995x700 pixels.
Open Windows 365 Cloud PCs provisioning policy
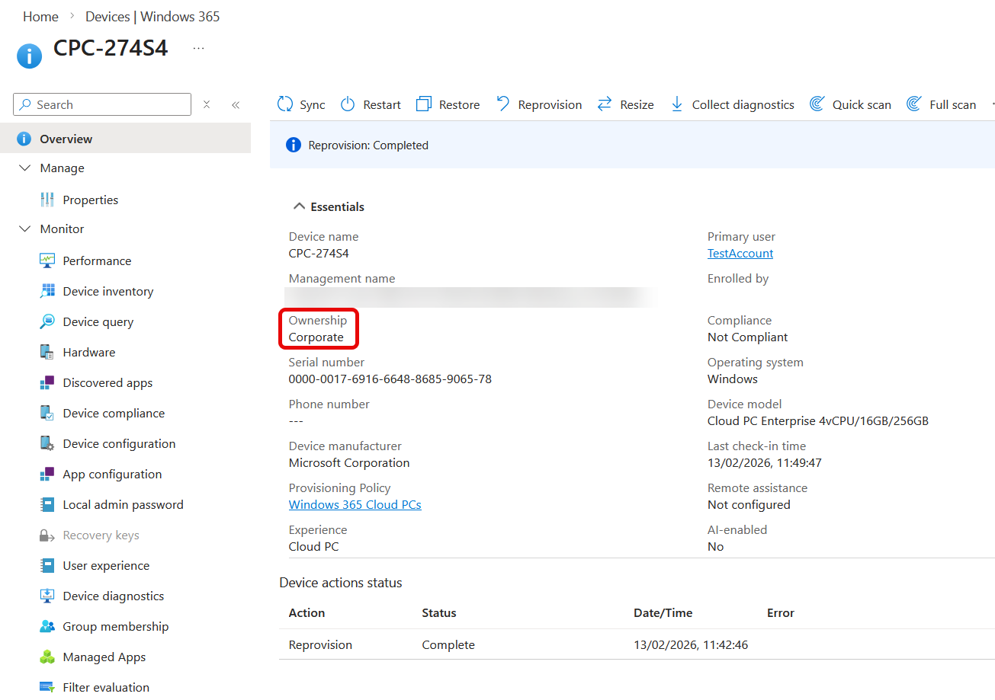[355, 504]
